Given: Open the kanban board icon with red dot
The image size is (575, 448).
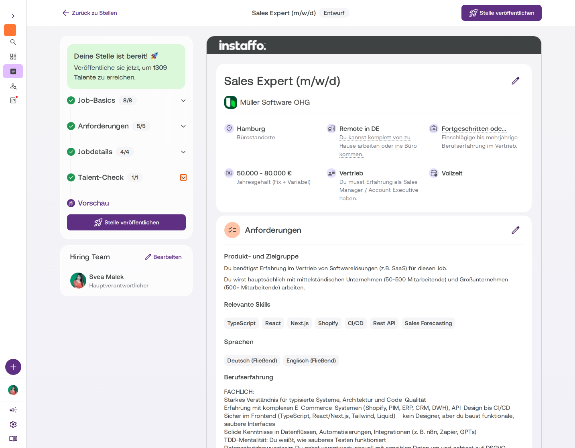Looking at the screenshot, I should click(x=13, y=100).
